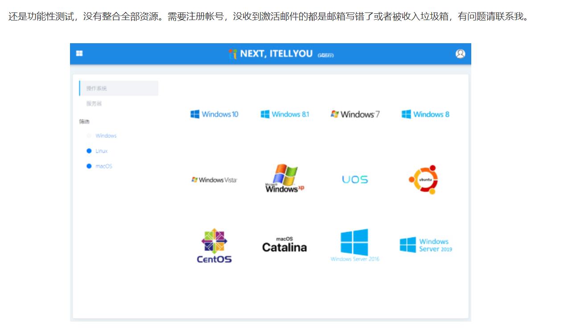Click the UOS logo
Viewport: 568px width, 335px height.
click(355, 180)
